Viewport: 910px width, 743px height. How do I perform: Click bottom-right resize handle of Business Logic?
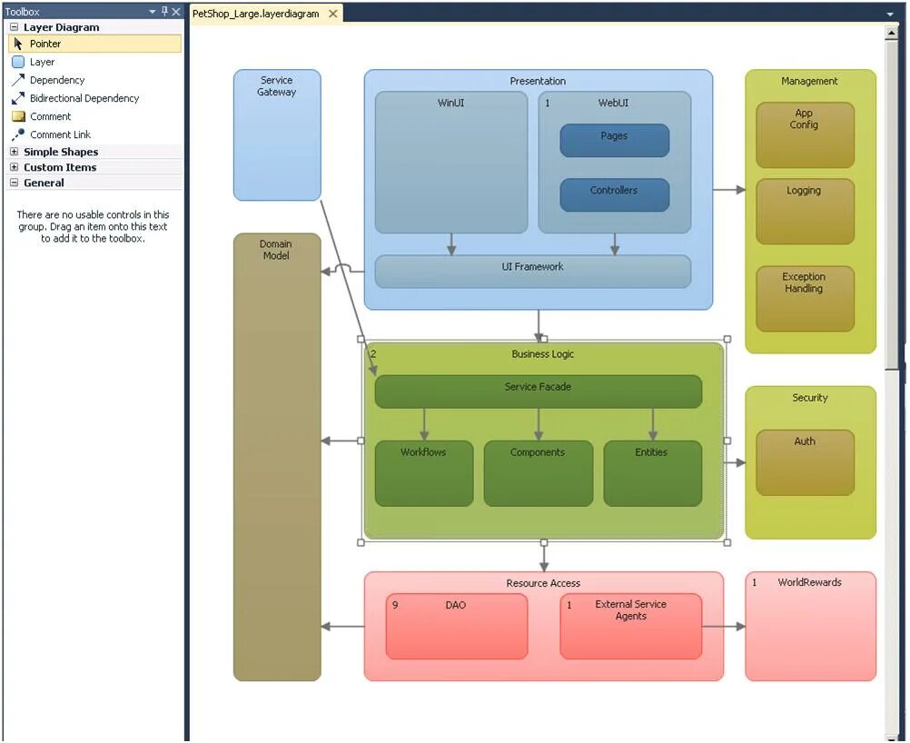727,542
